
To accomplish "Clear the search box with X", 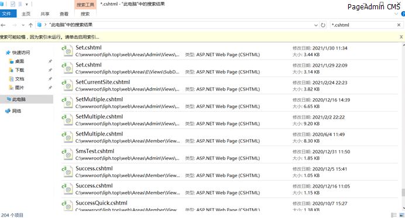I will click(399, 25).
